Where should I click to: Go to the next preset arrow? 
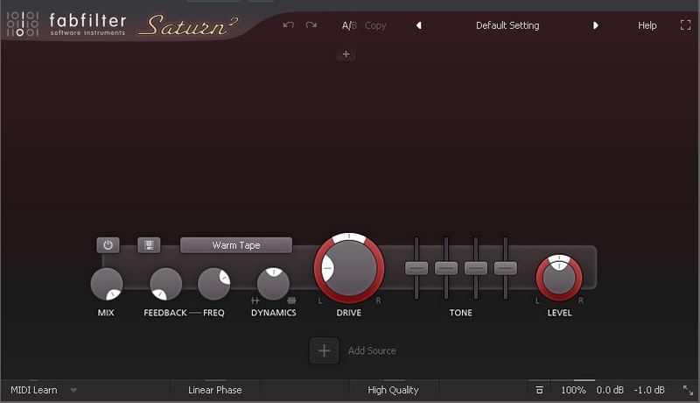pyautogui.click(x=596, y=25)
